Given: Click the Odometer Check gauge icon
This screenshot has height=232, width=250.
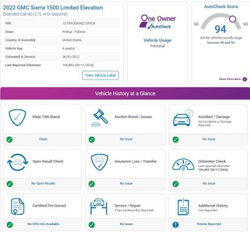Looking at the screenshot, I should tap(183, 164).
